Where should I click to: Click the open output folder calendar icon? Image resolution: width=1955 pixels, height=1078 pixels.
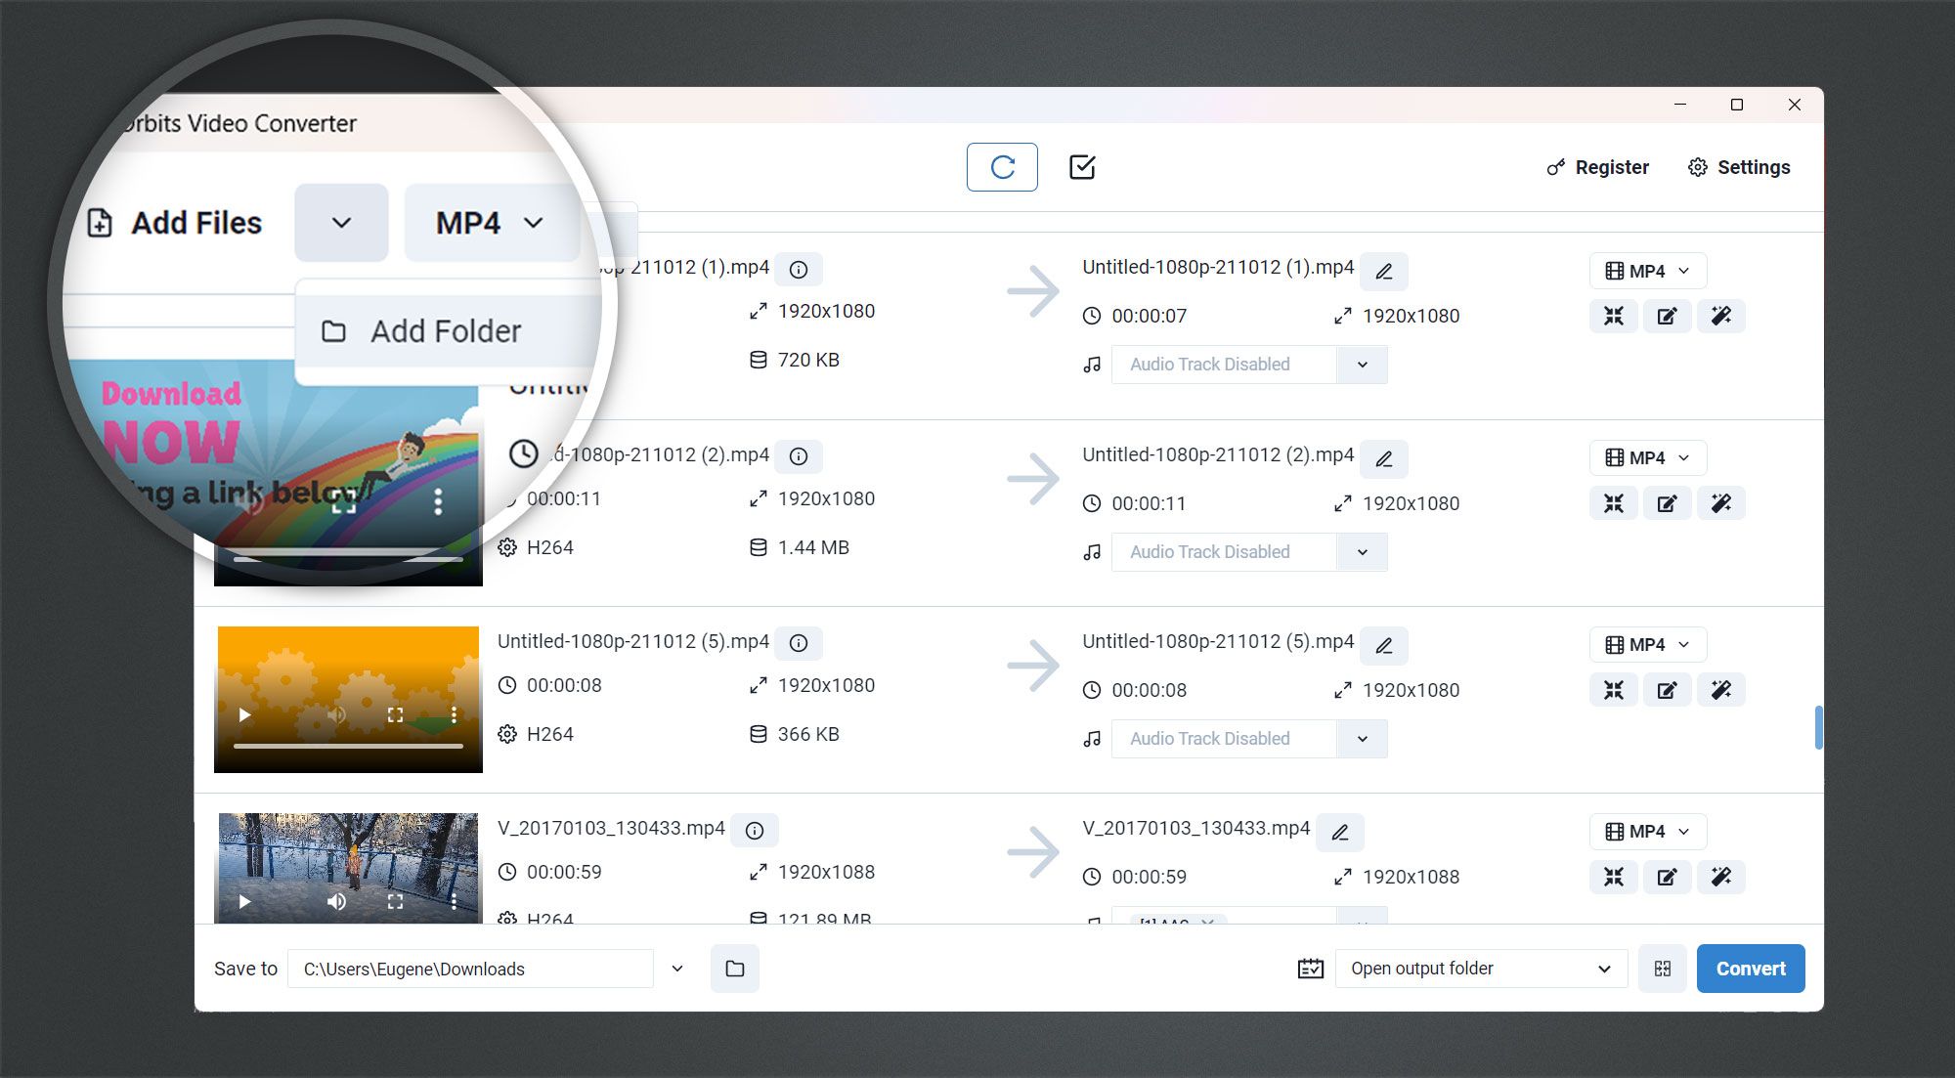(x=1310, y=970)
